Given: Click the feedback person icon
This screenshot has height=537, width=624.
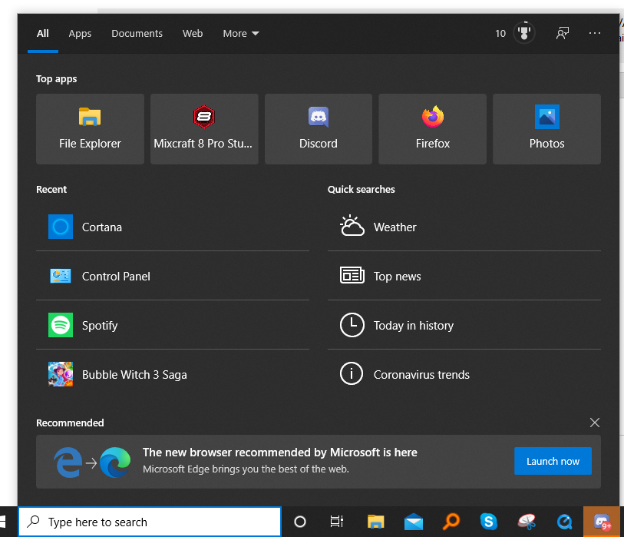Looking at the screenshot, I should (563, 33).
